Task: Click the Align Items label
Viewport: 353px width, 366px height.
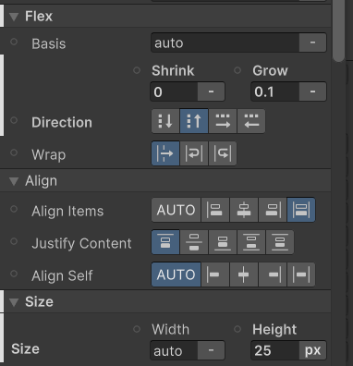Action: click(67, 212)
